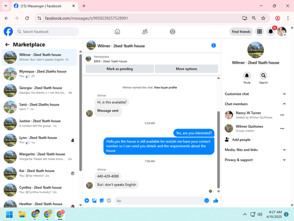Open Cynthia - 2bed 1bath house conversation
Viewport: 294px width, 221px height.
click(x=39, y=190)
